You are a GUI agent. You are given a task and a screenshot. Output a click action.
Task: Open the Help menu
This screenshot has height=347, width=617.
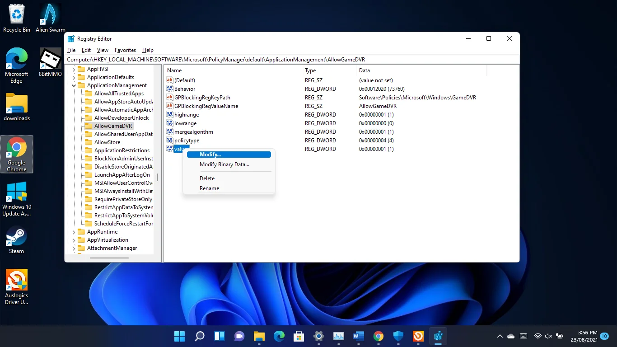(x=148, y=50)
